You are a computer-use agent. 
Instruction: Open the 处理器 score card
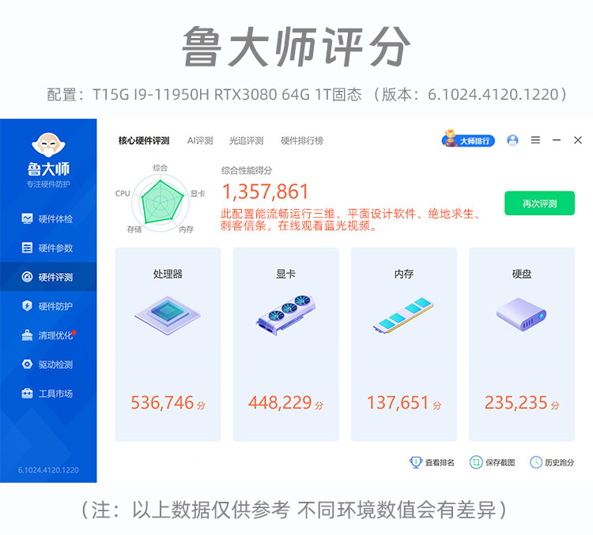coord(168,344)
